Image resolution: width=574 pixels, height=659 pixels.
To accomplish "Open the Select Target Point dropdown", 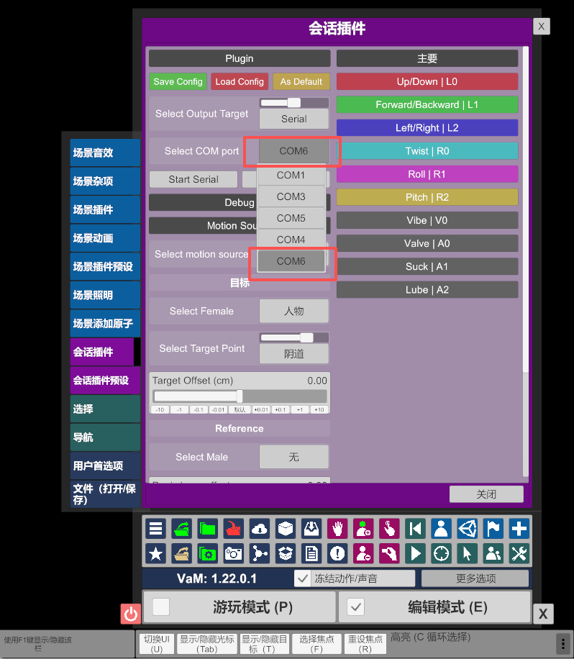I will click(293, 354).
